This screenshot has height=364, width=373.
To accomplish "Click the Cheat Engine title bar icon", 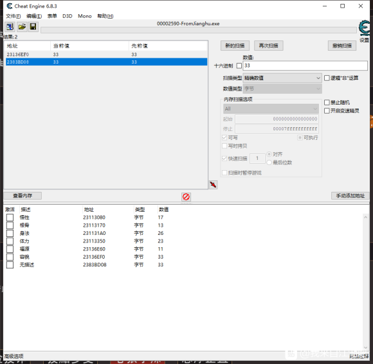I will [x=9, y=6].
